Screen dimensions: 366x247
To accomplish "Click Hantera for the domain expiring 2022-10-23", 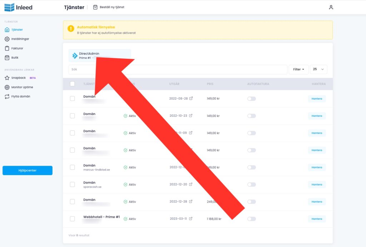I will [x=317, y=116].
